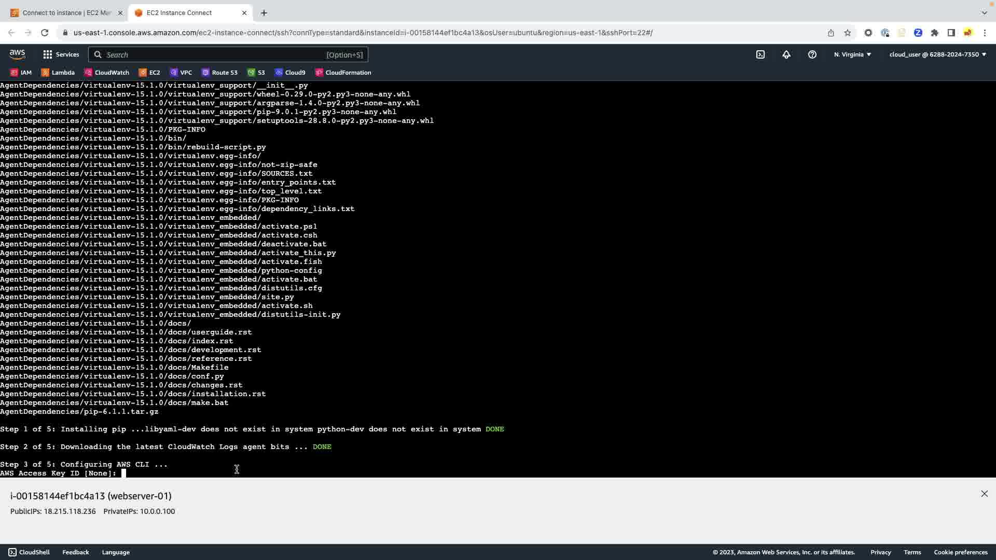Open the Services menu grid
The width and height of the screenshot is (996, 560).
61,54
